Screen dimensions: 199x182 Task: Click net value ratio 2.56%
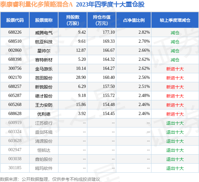click(144, 78)
